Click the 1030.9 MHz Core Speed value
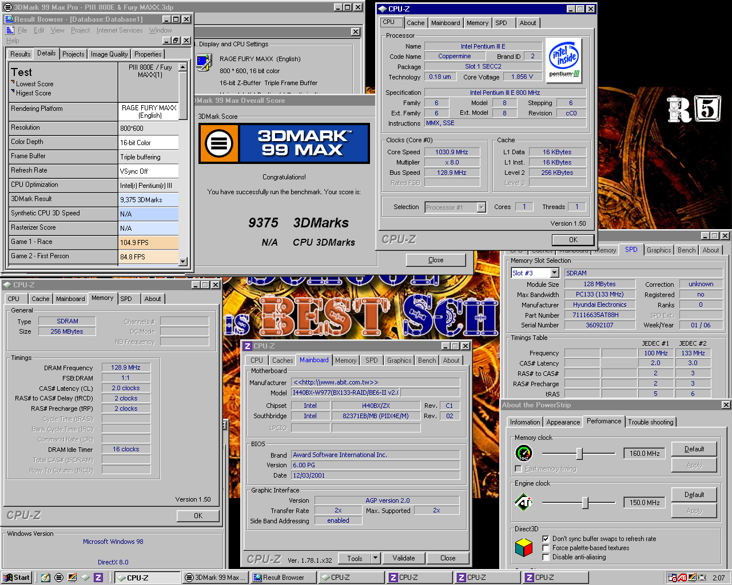Image resolution: width=732 pixels, height=585 pixels. click(x=452, y=152)
